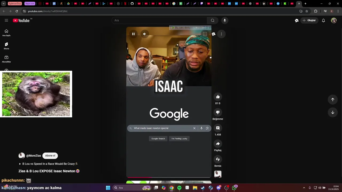342x192 pixels.
Task: Reload the page in Chrome
Action: coord(17,11)
